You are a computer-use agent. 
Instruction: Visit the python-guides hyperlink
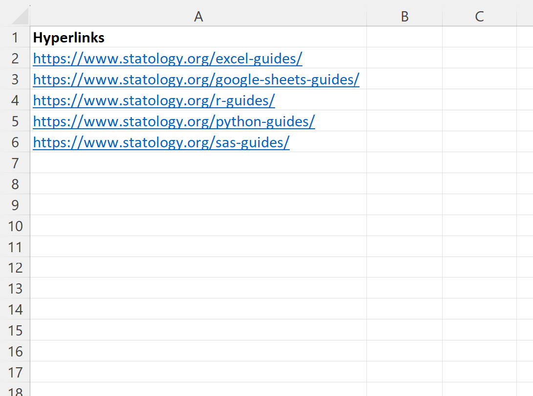coord(174,121)
